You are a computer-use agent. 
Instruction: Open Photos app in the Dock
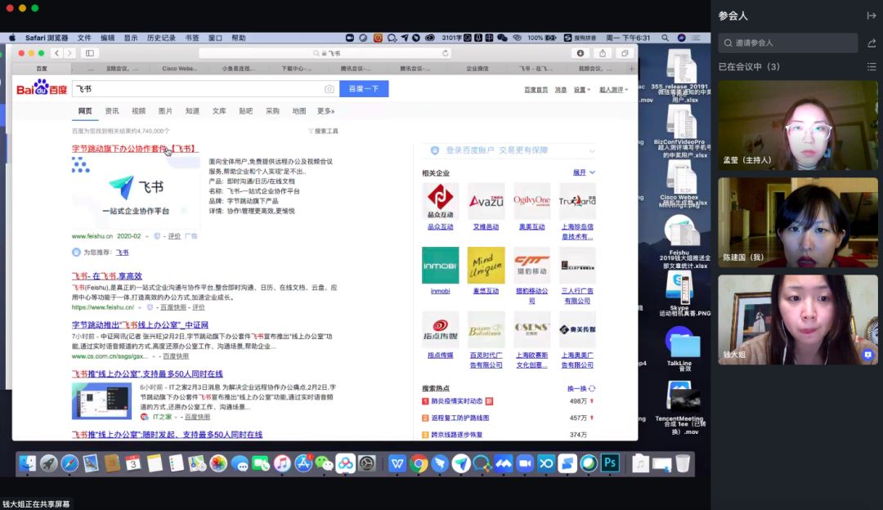point(218,463)
